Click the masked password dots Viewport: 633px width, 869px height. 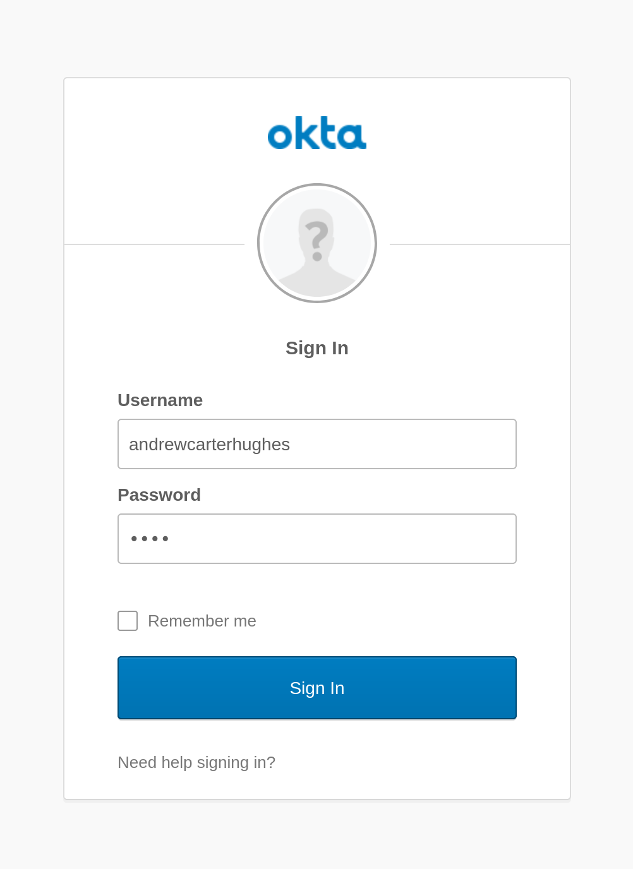pos(150,539)
